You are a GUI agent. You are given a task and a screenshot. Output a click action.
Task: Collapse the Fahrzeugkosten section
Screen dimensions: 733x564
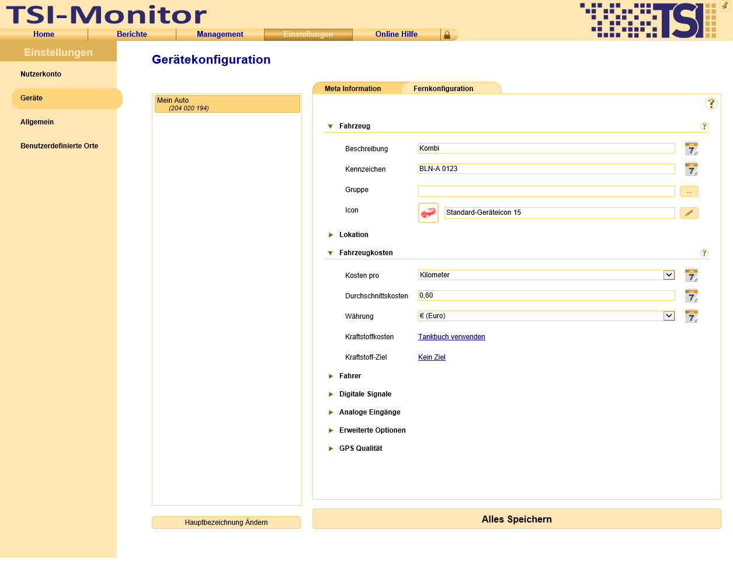pyautogui.click(x=331, y=253)
